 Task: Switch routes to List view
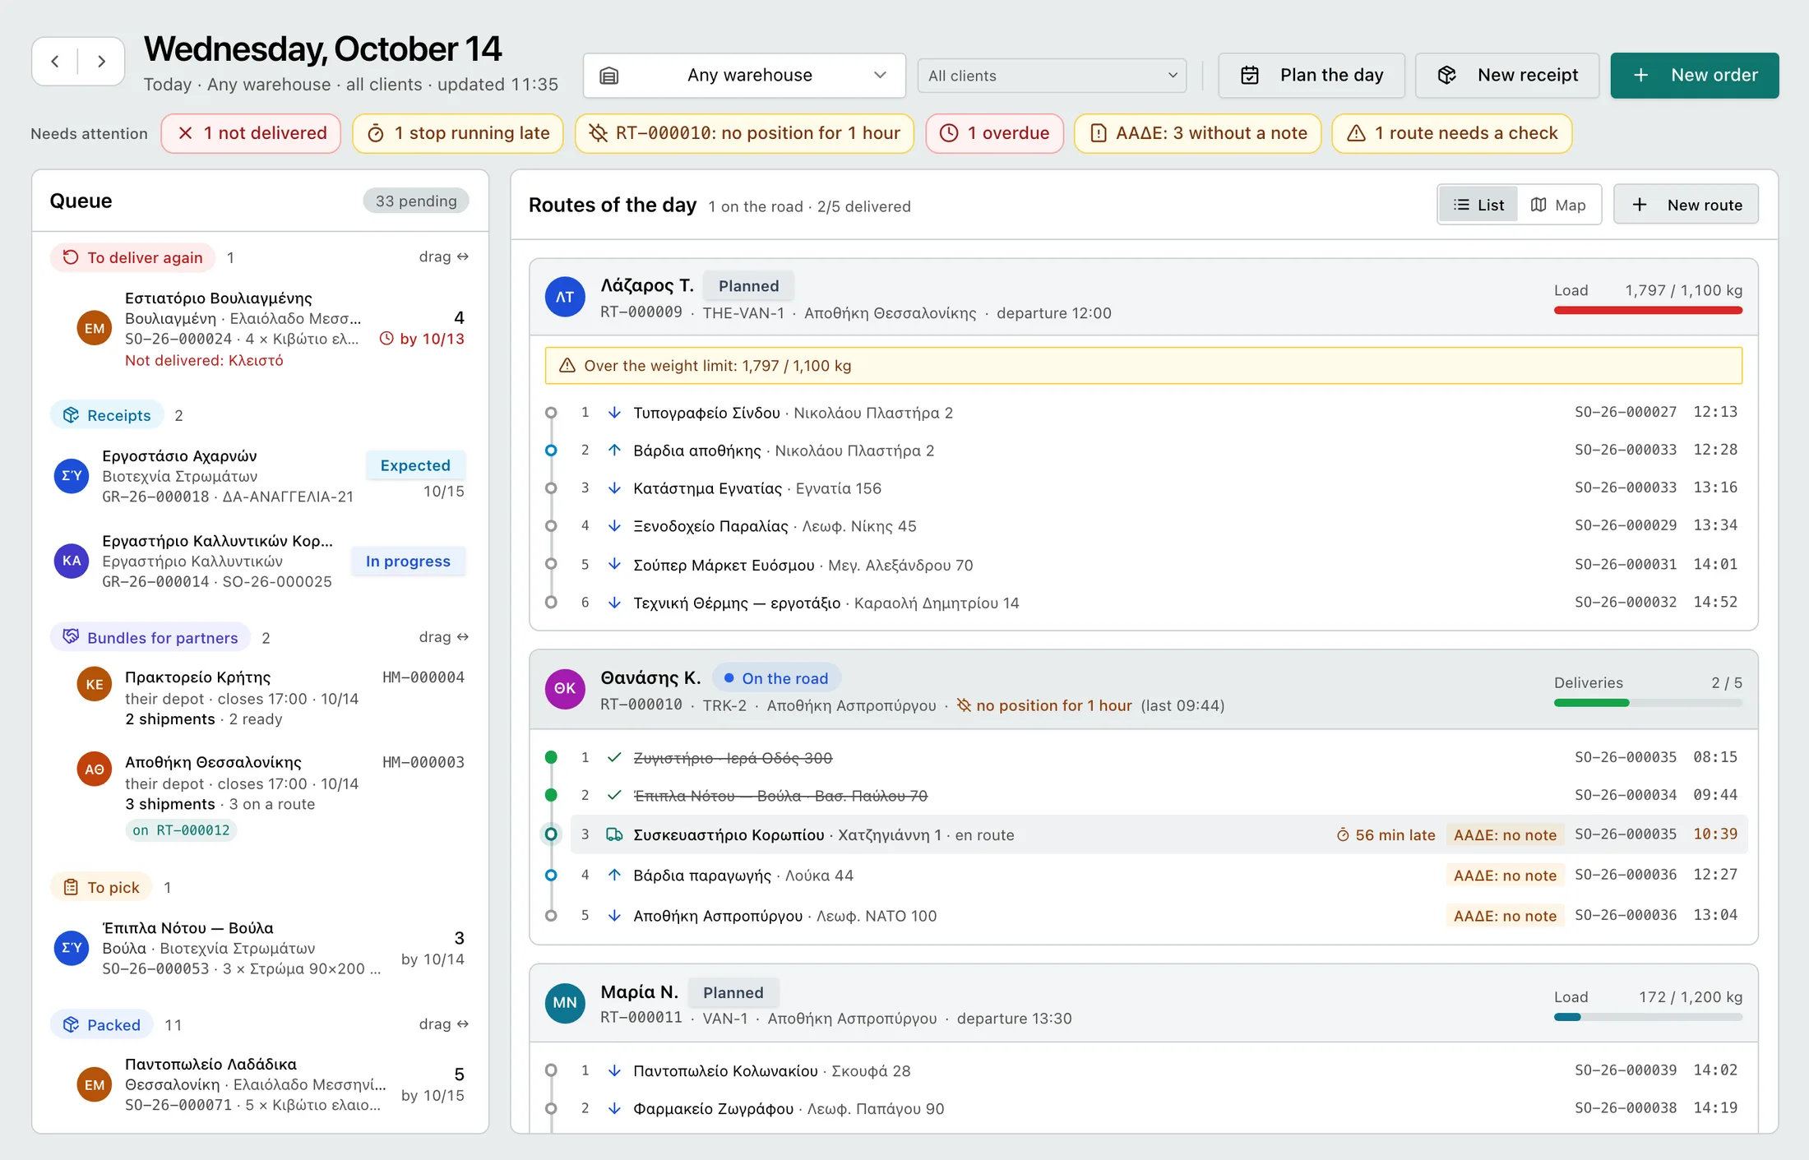coord(1478,205)
